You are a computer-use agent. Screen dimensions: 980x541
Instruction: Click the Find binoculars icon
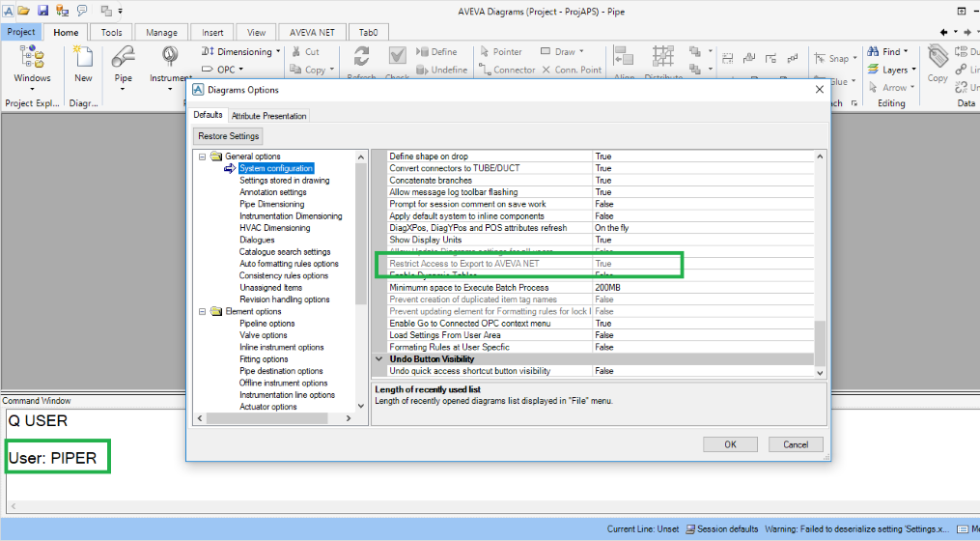(x=872, y=52)
